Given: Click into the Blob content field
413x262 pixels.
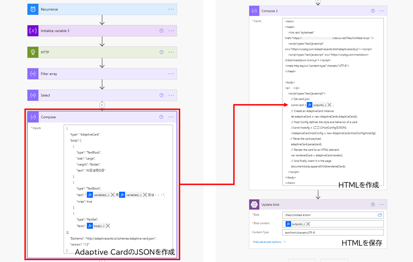Looking at the screenshot, I should [333, 224].
